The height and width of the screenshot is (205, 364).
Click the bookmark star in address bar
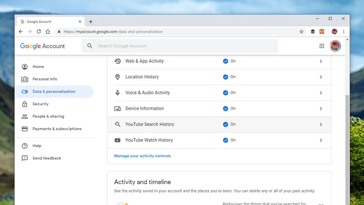point(302,32)
